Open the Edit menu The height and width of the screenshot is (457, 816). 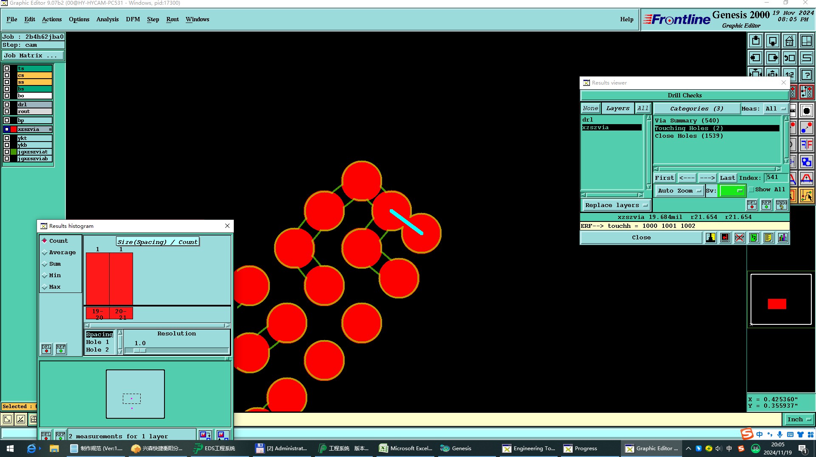pos(30,19)
